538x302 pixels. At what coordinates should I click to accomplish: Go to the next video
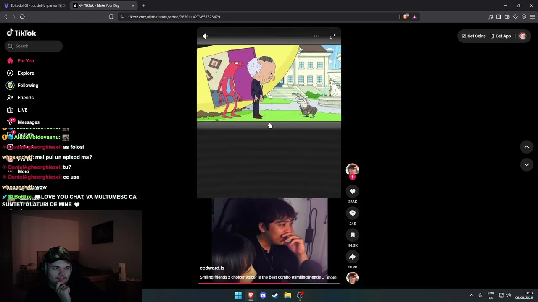(x=527, y=165)
